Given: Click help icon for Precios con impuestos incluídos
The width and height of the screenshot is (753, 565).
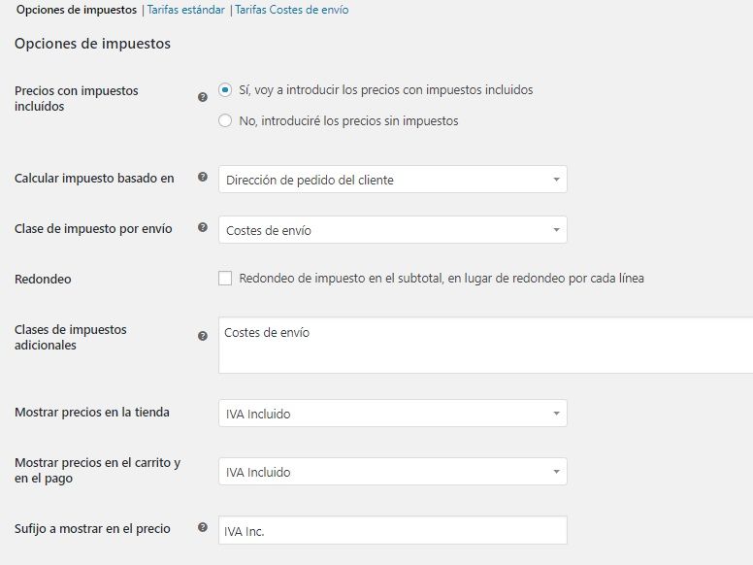Looking at the screenshot, I should pyautogui.click(x=203, y=97).
